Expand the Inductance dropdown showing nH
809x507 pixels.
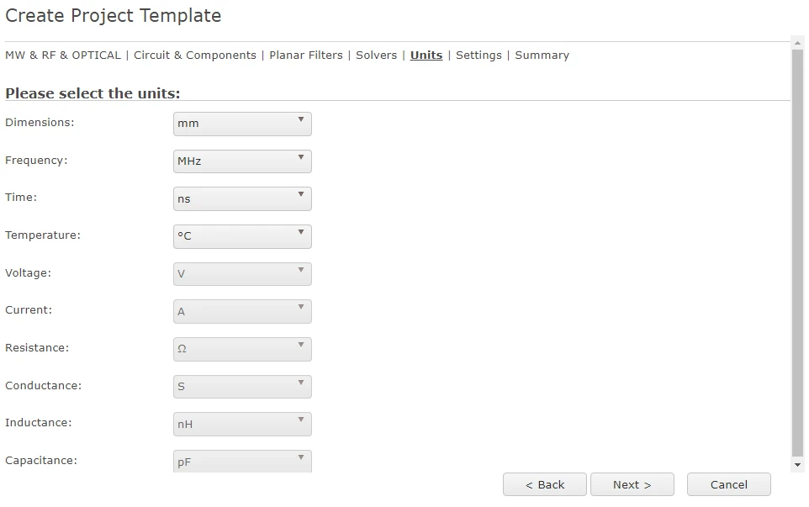click(x=242, y=424)
